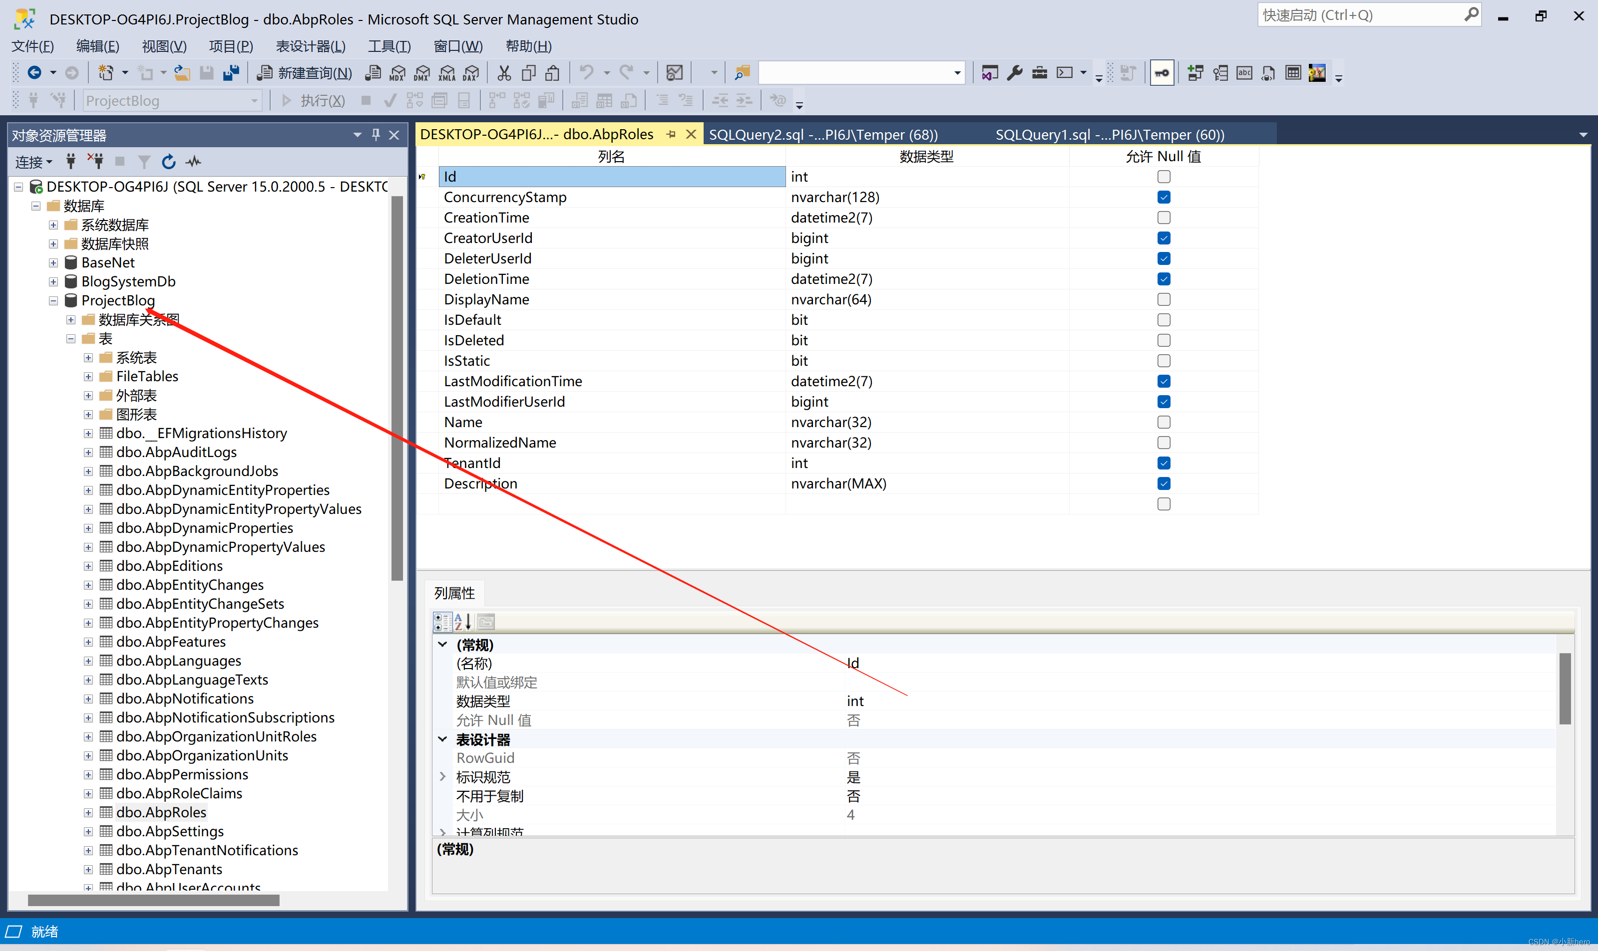Click the Manage Full-Text Index icon

1244,73
